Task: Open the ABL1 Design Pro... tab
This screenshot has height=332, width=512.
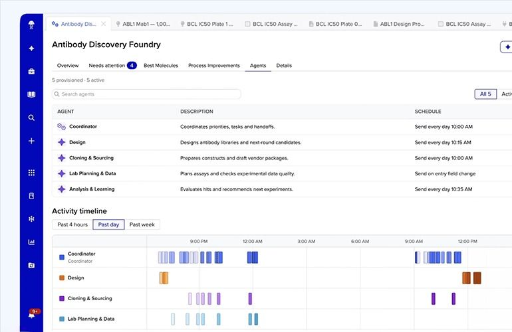Action: (x=400, y=24)
